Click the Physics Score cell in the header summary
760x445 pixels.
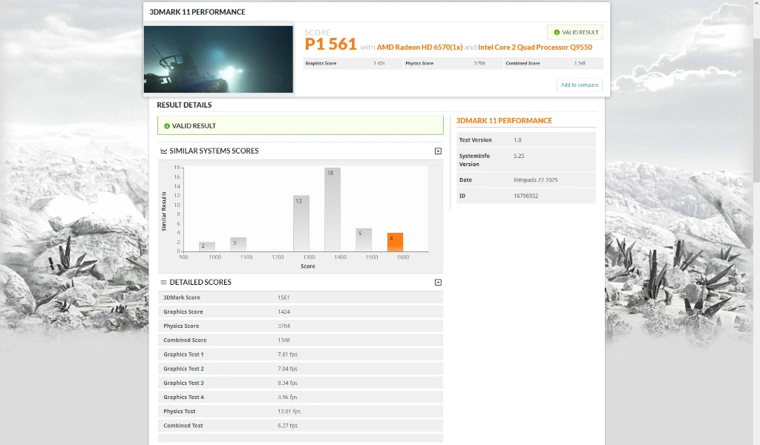(x=453, y=64)
